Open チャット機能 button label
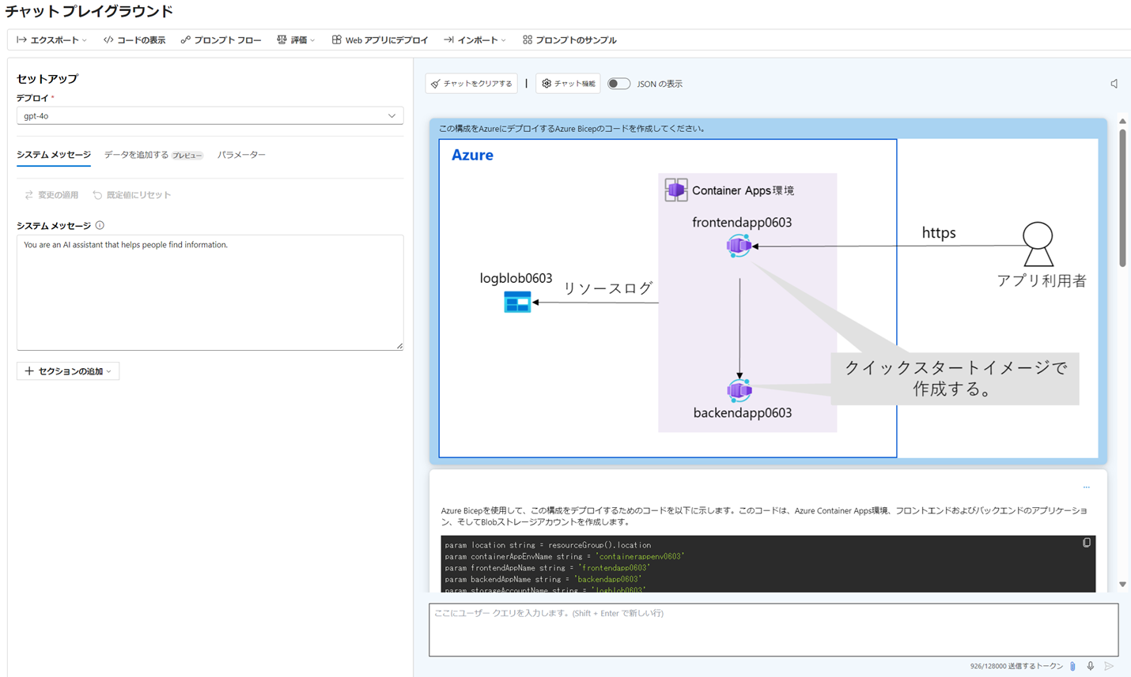 tap(575, 84)
